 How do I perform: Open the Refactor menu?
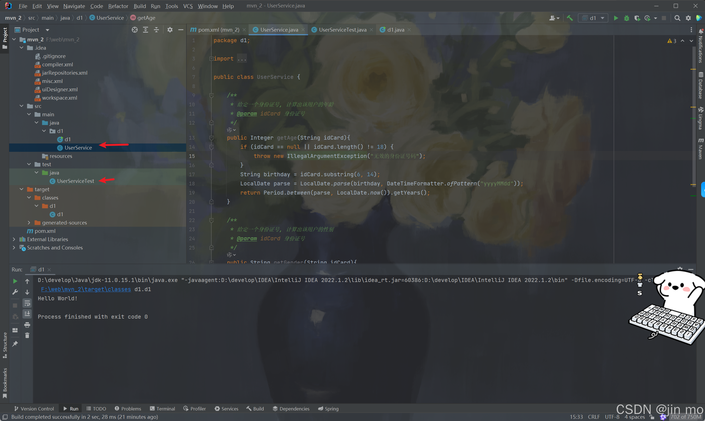[118, 6]
